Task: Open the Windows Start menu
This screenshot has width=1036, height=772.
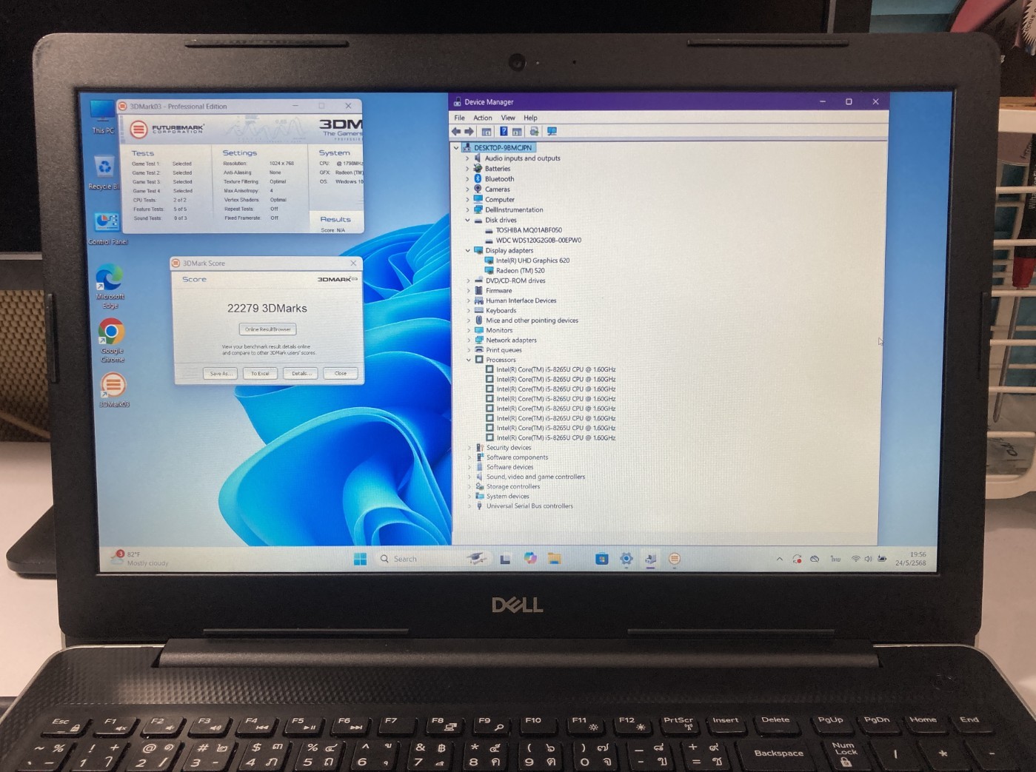Action: pos(361,559)
